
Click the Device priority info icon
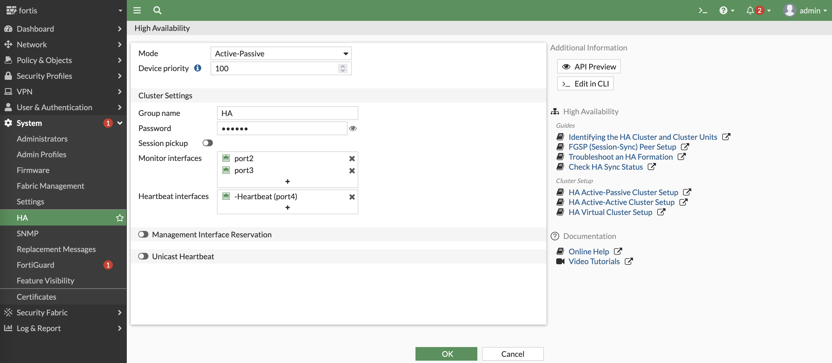[x=197, y=68]
